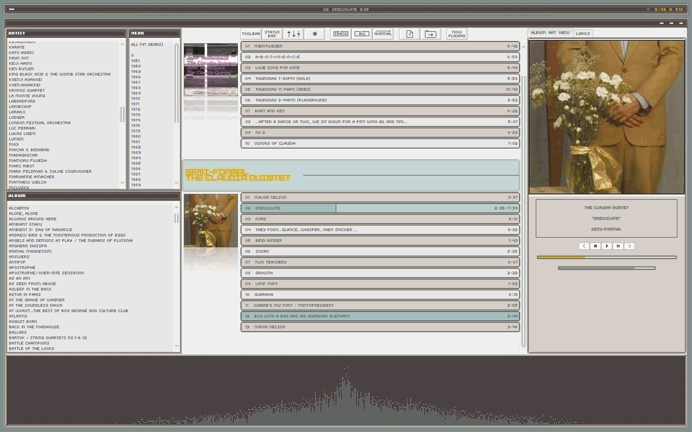Skip to next track
The width and height of the screenshot is (692, 432).
(629, 246)
